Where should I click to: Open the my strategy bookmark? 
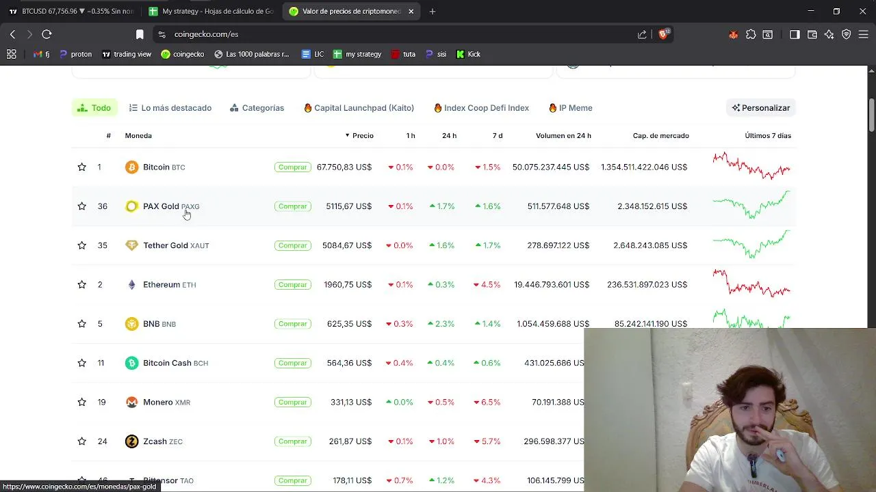click(x=357, y=54)
